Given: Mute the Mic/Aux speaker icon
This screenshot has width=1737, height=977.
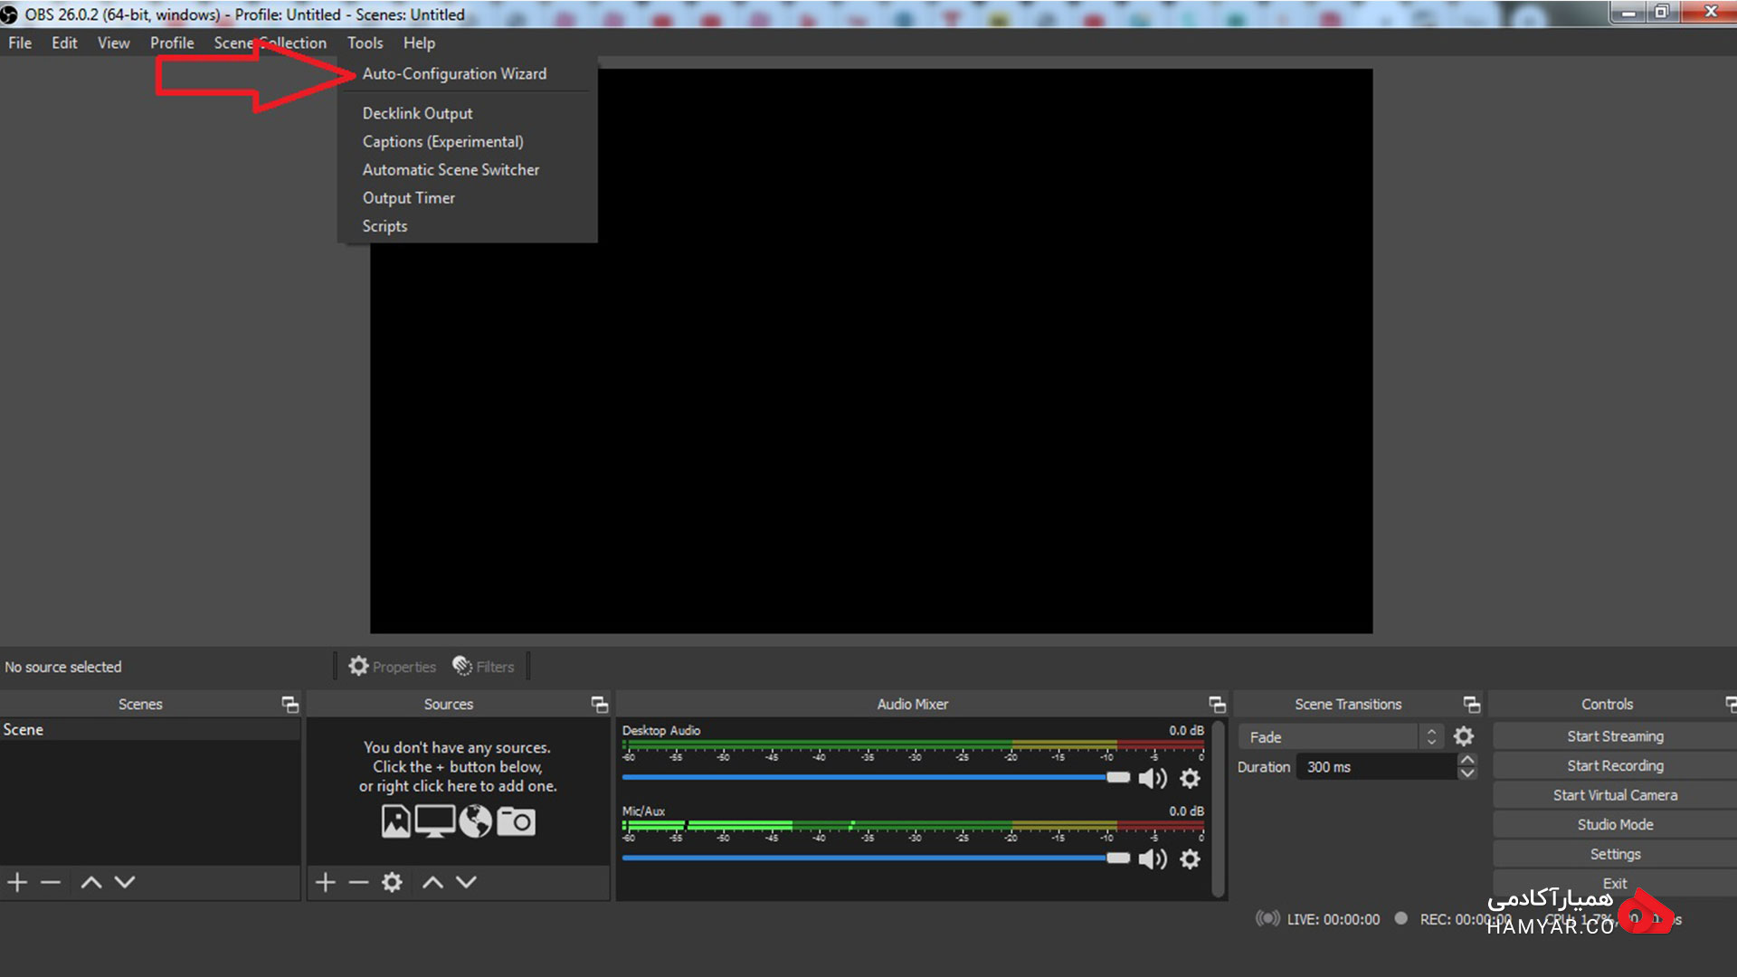Looking at the screenshot, I should pyautogui.click(x=1152, y=858).
